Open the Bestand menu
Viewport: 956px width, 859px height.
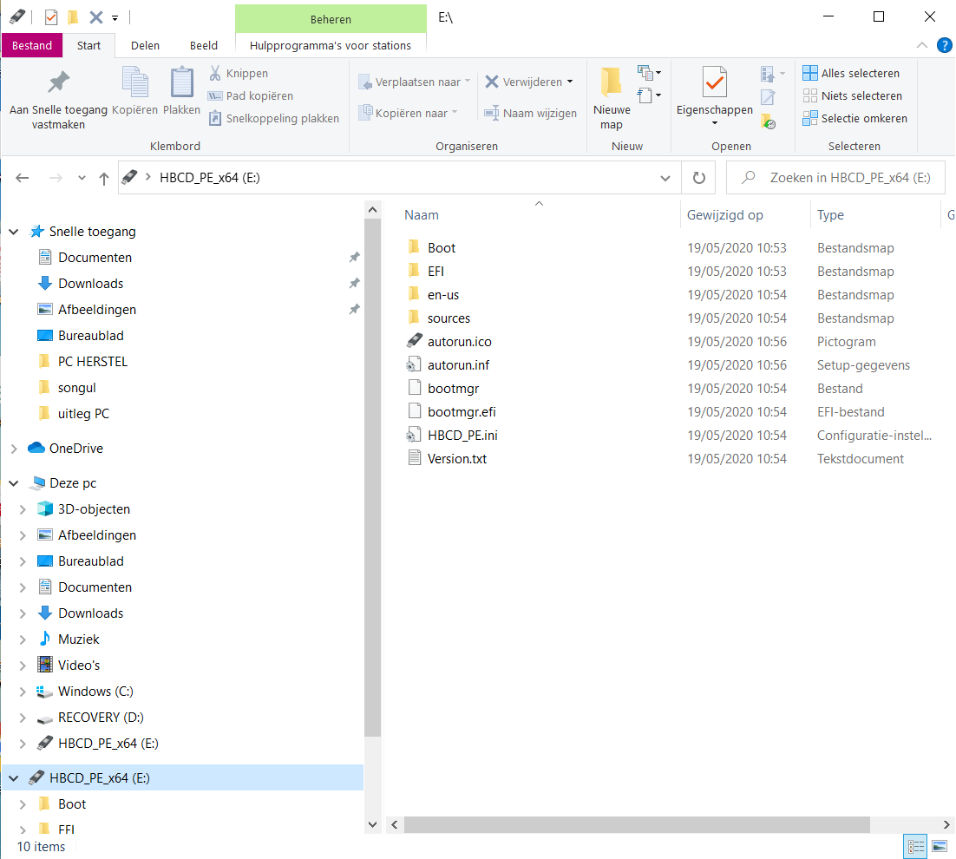[x=32, y=46]
